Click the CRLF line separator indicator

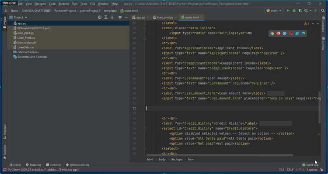click(x=290, y=170)
